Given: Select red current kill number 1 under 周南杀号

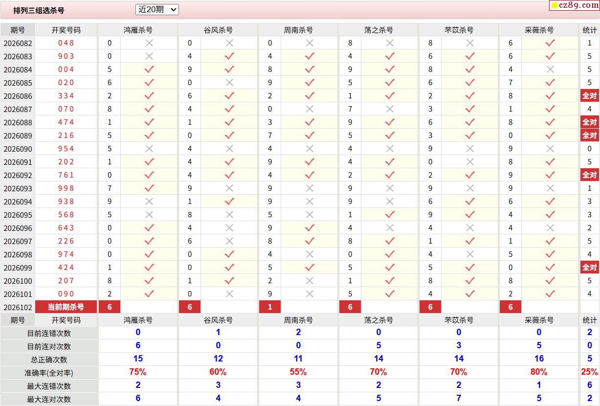Looking at the screenshot, I should tap(270, 307).
